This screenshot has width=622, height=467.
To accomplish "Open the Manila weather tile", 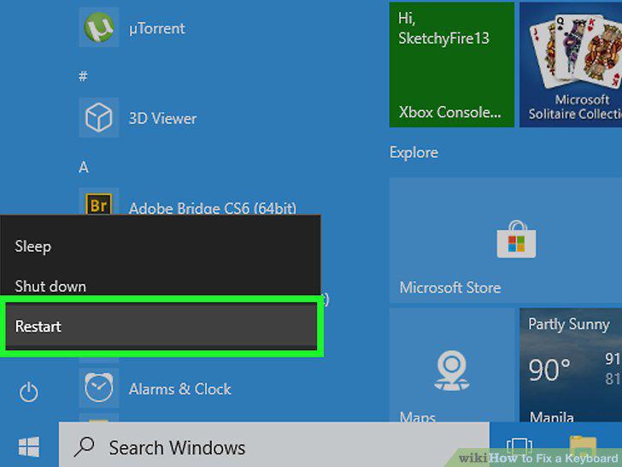I will (571, 365).
